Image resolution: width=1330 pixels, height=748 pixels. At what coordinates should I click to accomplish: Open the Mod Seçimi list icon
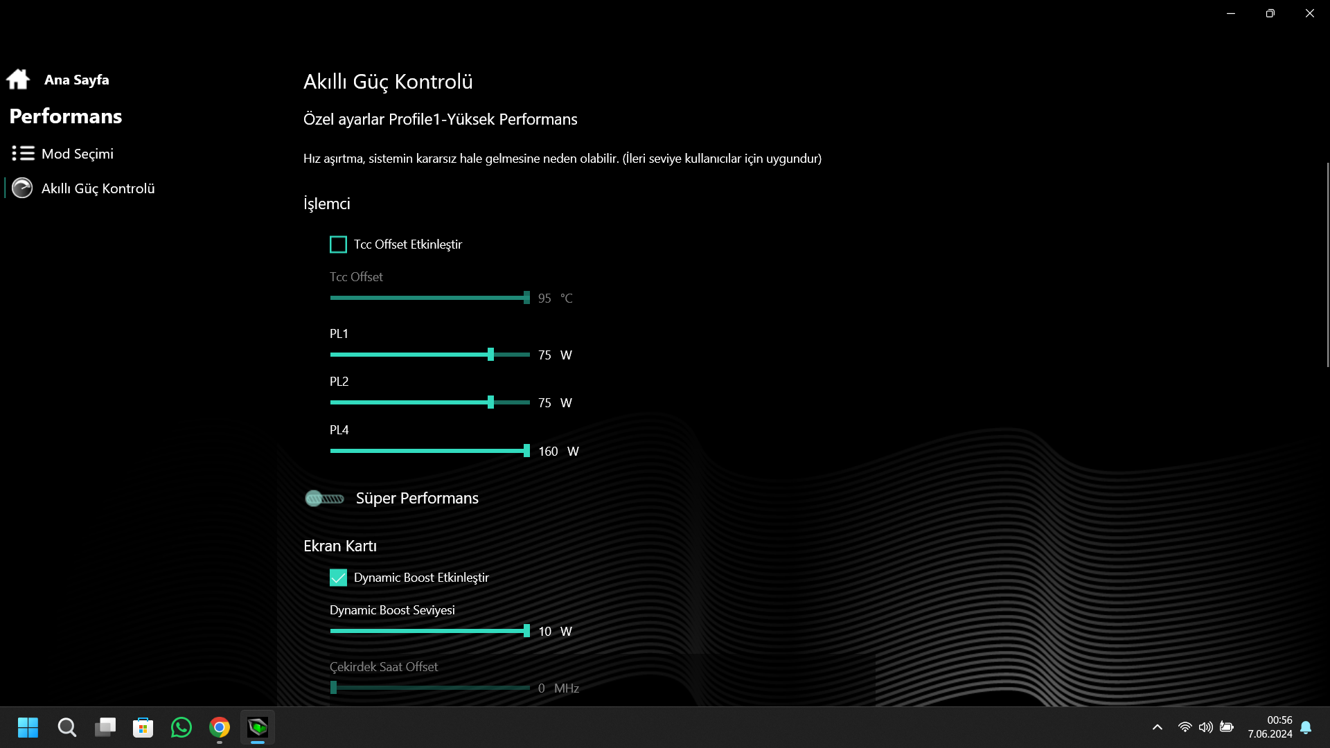[x=23, y=153]
